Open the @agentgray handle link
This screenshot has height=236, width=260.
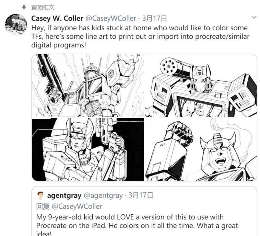point(103,195)
